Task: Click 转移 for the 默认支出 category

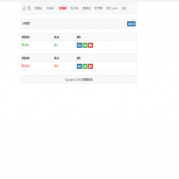Action: (x=85, y=66)
